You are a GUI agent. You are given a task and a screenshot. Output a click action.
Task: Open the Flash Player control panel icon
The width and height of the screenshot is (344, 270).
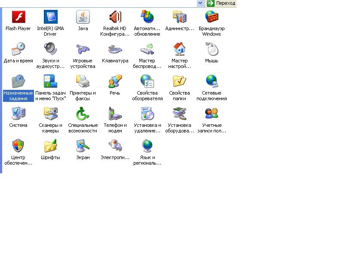[x=18, y=17]
